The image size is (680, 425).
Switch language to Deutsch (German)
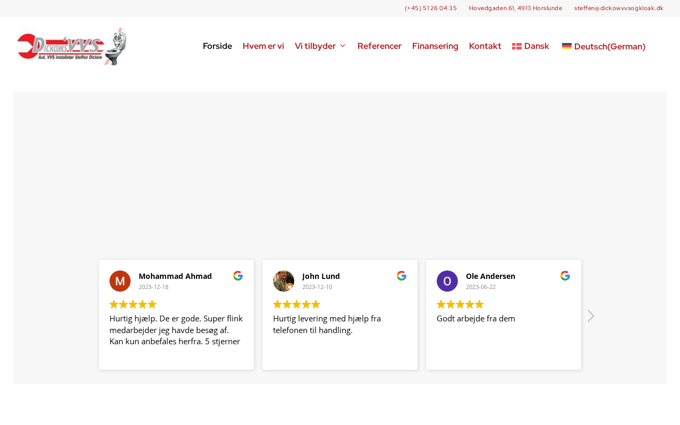[x=604, y=47]
